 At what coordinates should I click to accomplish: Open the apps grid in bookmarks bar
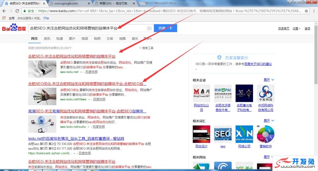point(4,18)
